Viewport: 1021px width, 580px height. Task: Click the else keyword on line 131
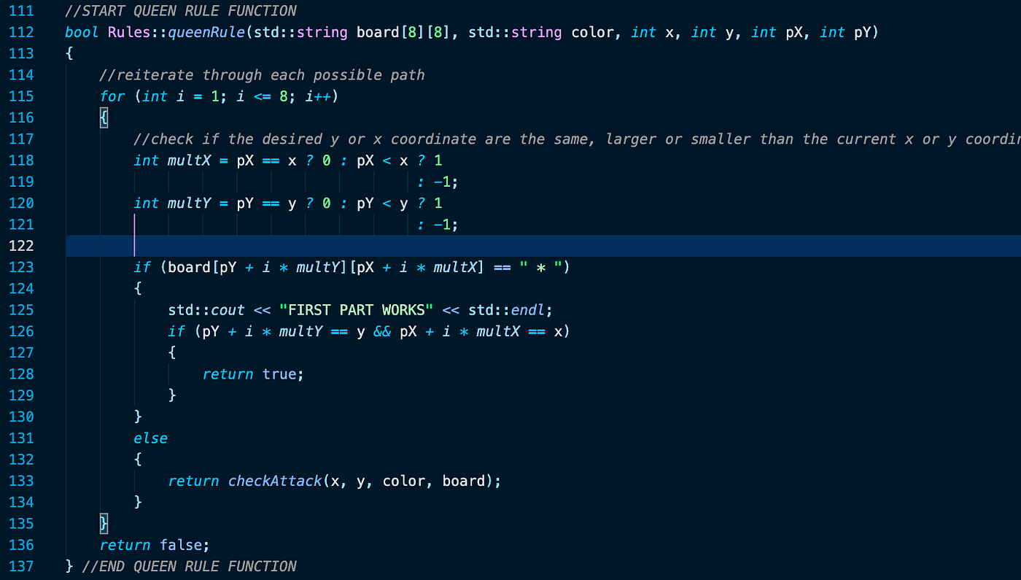click(150, 438)
